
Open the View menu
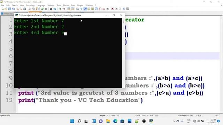pyautogui.click(x=22, y=5)
